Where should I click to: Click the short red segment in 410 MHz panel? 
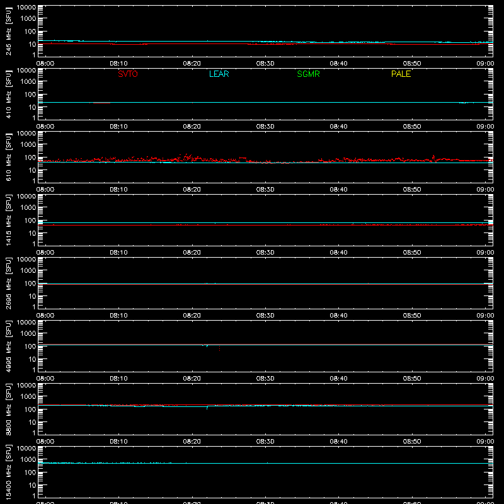[x=101, y=103]
